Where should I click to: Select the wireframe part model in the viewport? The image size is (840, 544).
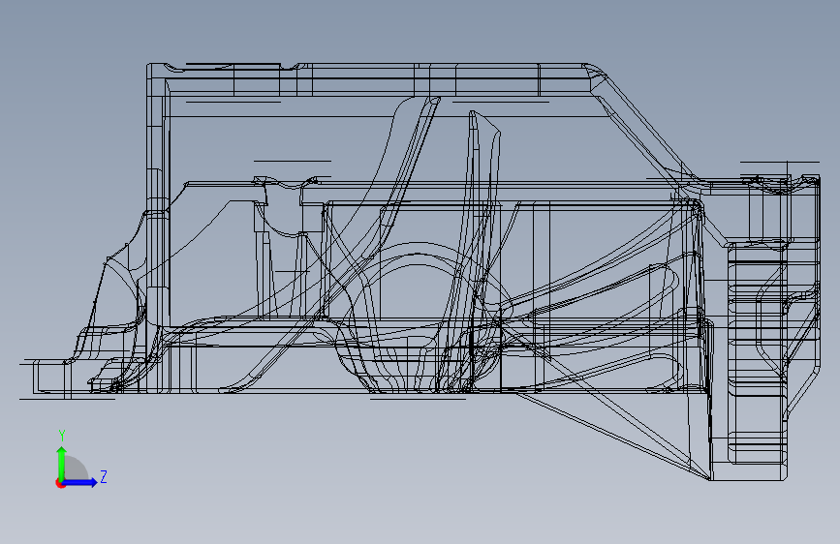coord(420,271)
